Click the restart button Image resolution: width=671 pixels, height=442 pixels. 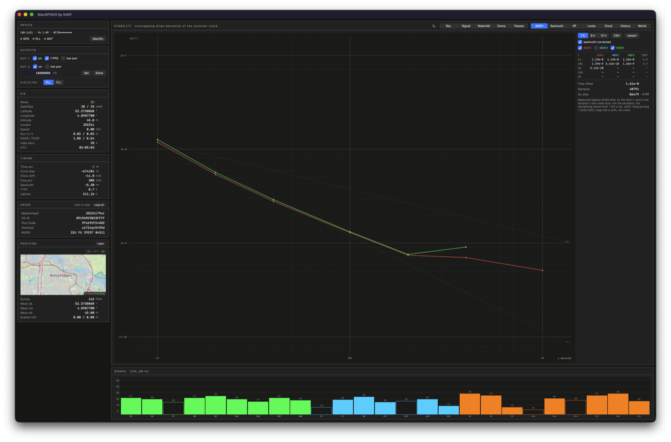pos(632,36)
